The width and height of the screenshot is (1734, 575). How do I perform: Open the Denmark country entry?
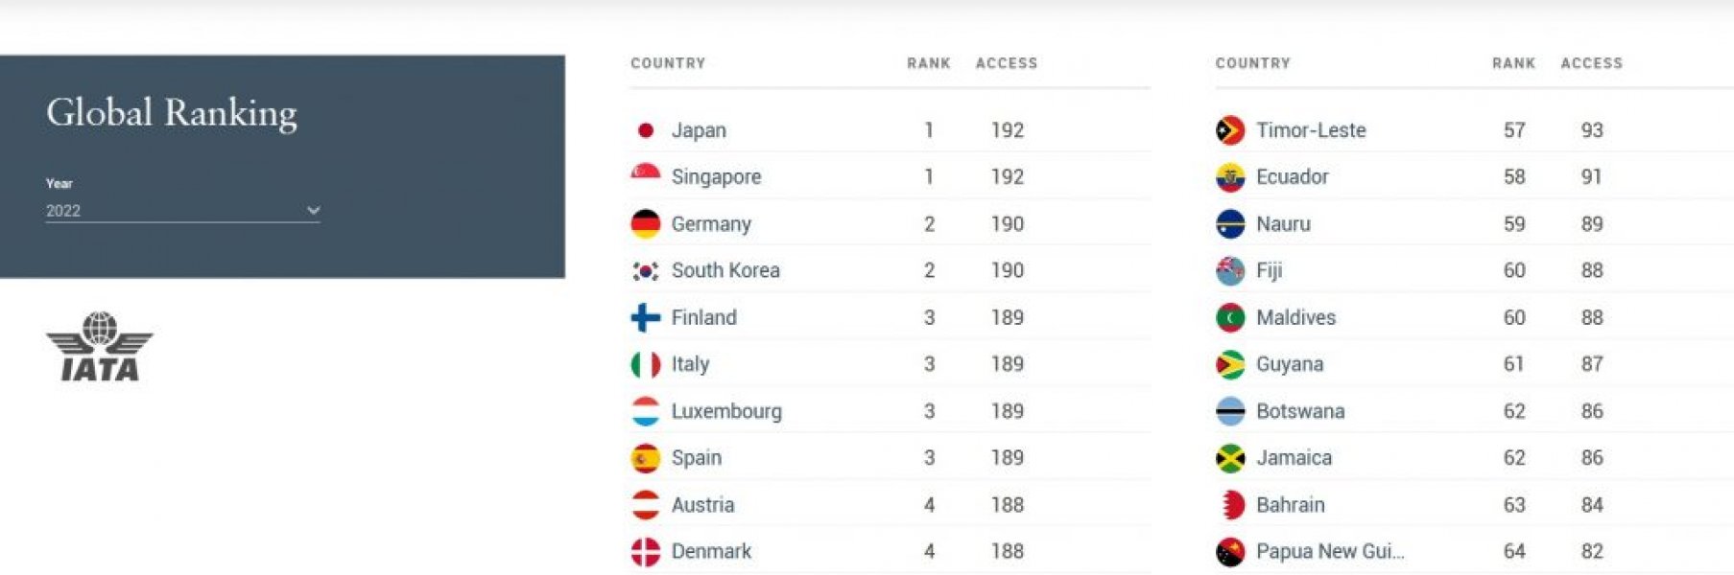711,552
